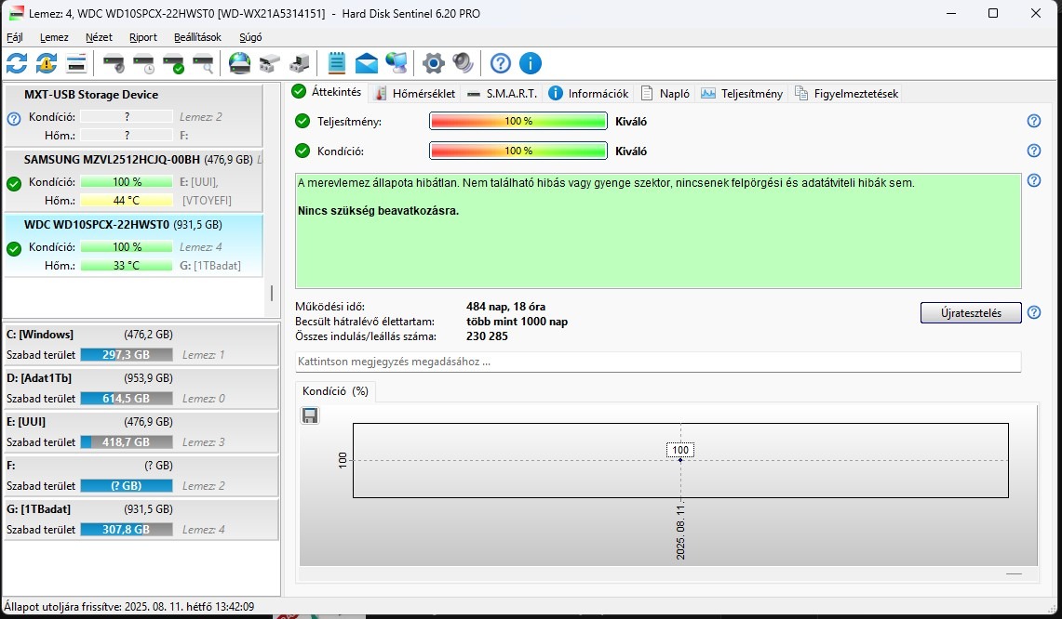1062x619 pixels.
Task: Open the Beállítások menu
Action: click(197, 37)
